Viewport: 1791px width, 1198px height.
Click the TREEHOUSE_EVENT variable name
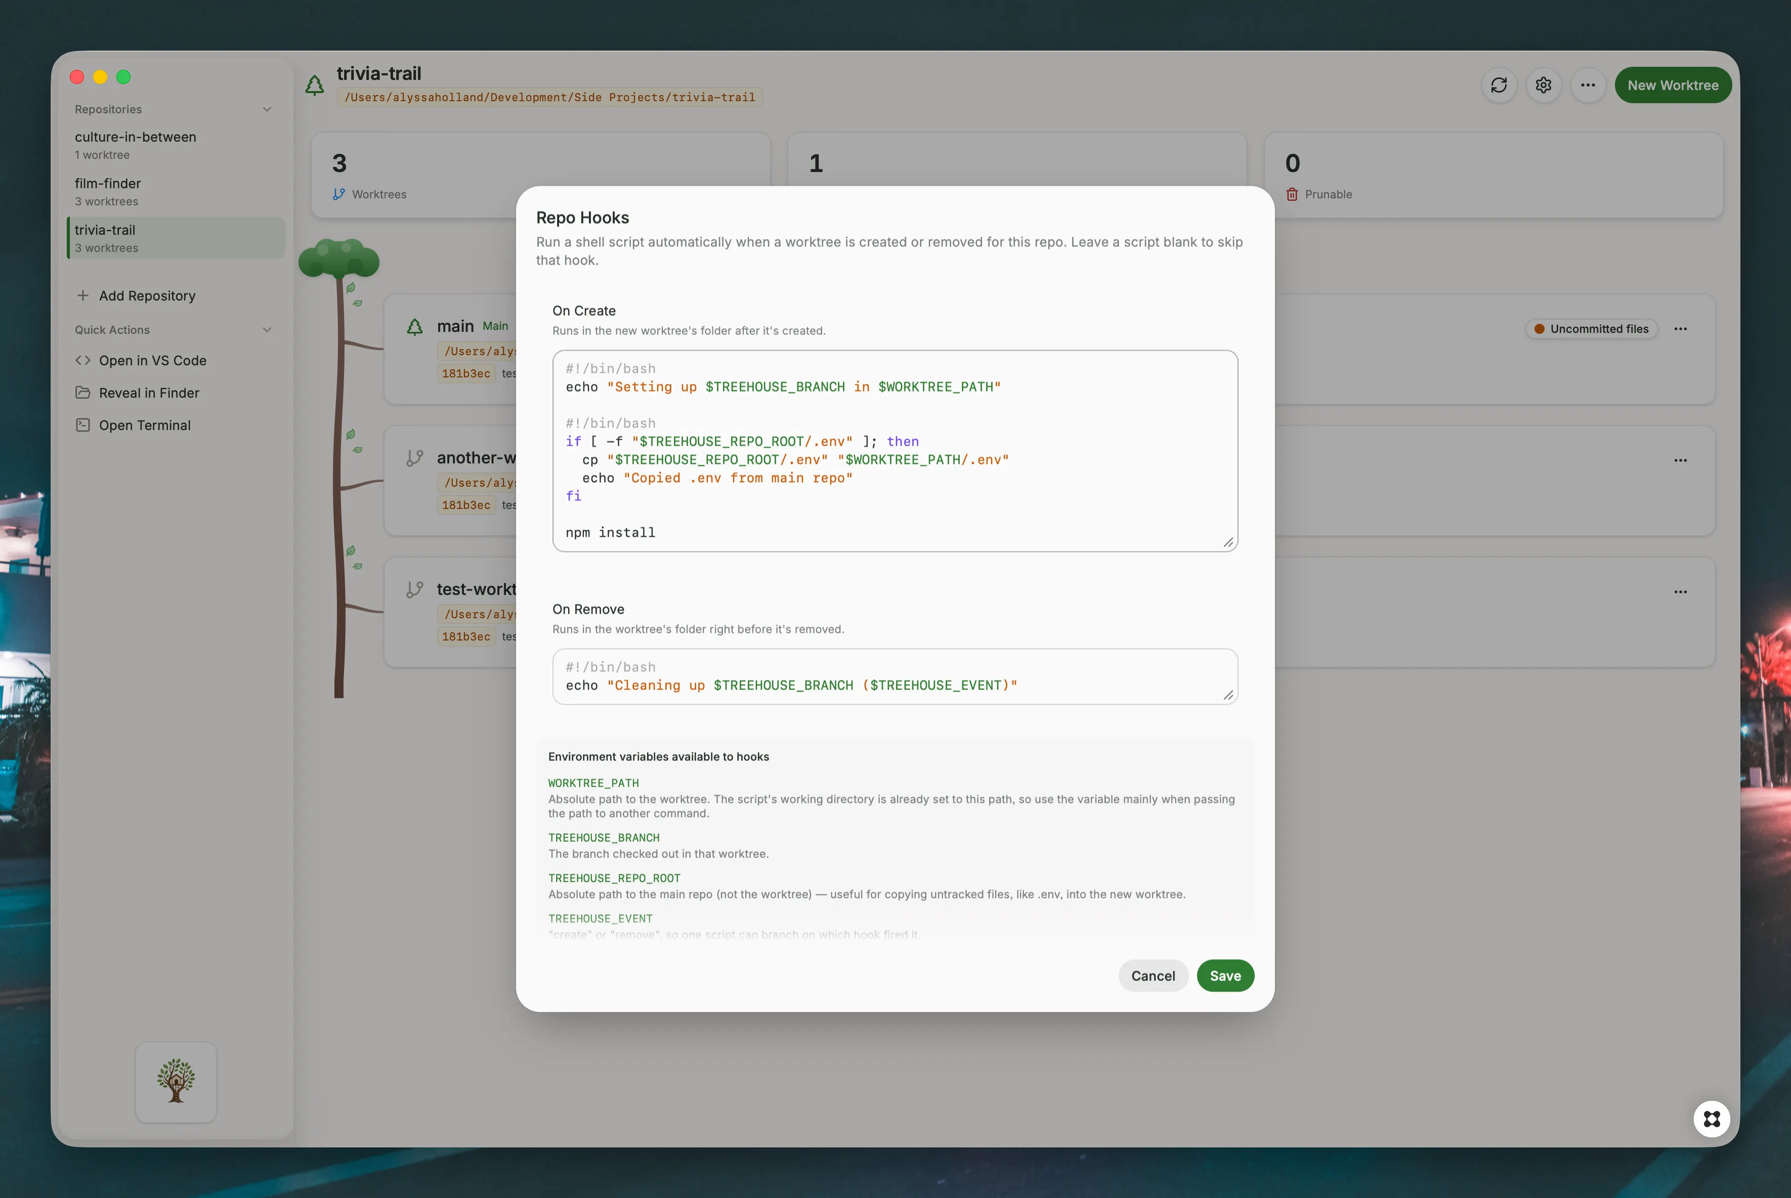pyautogui.click(x=601, y=919)
